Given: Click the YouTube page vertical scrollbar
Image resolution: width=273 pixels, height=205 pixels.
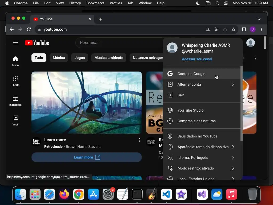Looking at the screenshot, I should [265, 43].
